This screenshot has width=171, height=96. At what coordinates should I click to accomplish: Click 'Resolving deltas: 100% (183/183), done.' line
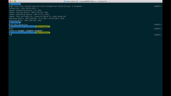click(x=26, y=21)
